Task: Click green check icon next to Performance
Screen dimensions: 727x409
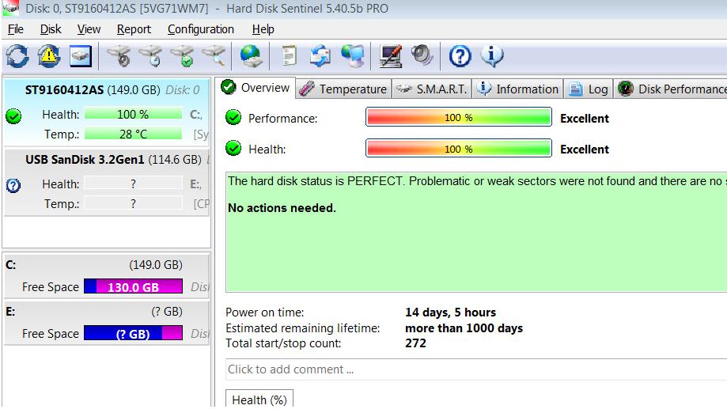Action: [233, 117]
